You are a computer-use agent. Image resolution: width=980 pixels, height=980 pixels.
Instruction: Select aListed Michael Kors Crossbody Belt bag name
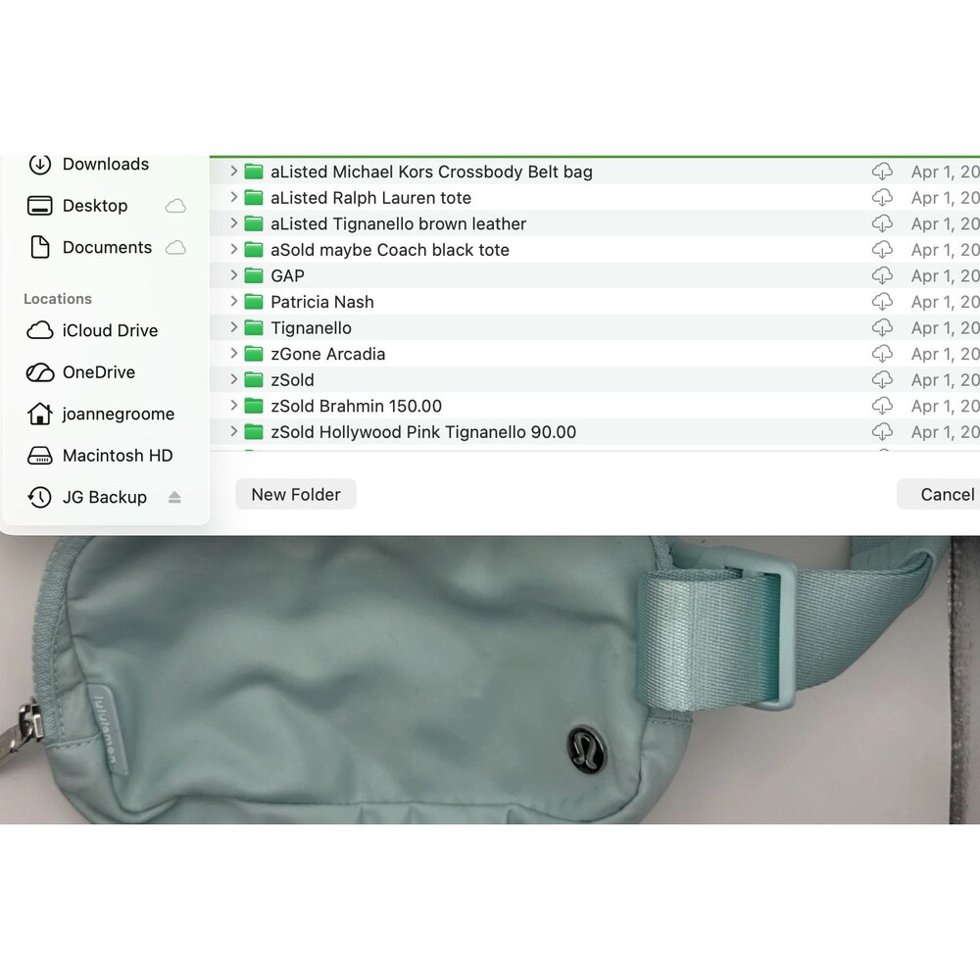tap(431, 171)
